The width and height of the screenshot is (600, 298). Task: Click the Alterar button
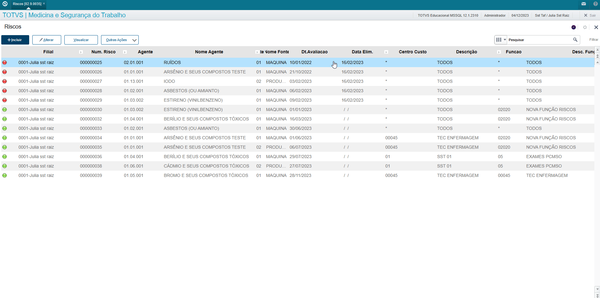pyautogui.click(x=47, y=40)
